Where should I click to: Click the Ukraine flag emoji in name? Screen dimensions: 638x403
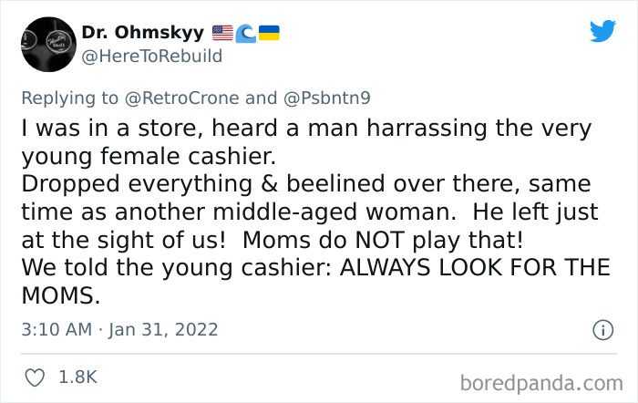click(269, 33)
